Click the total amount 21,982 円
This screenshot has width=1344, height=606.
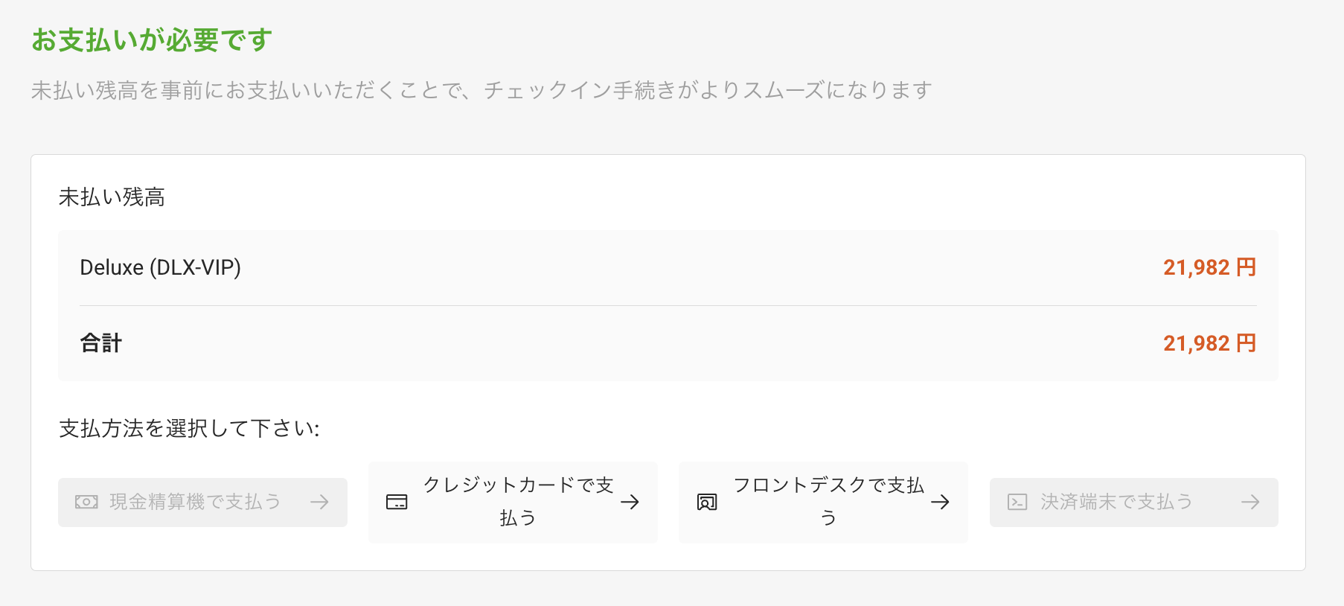[1210, 343]
